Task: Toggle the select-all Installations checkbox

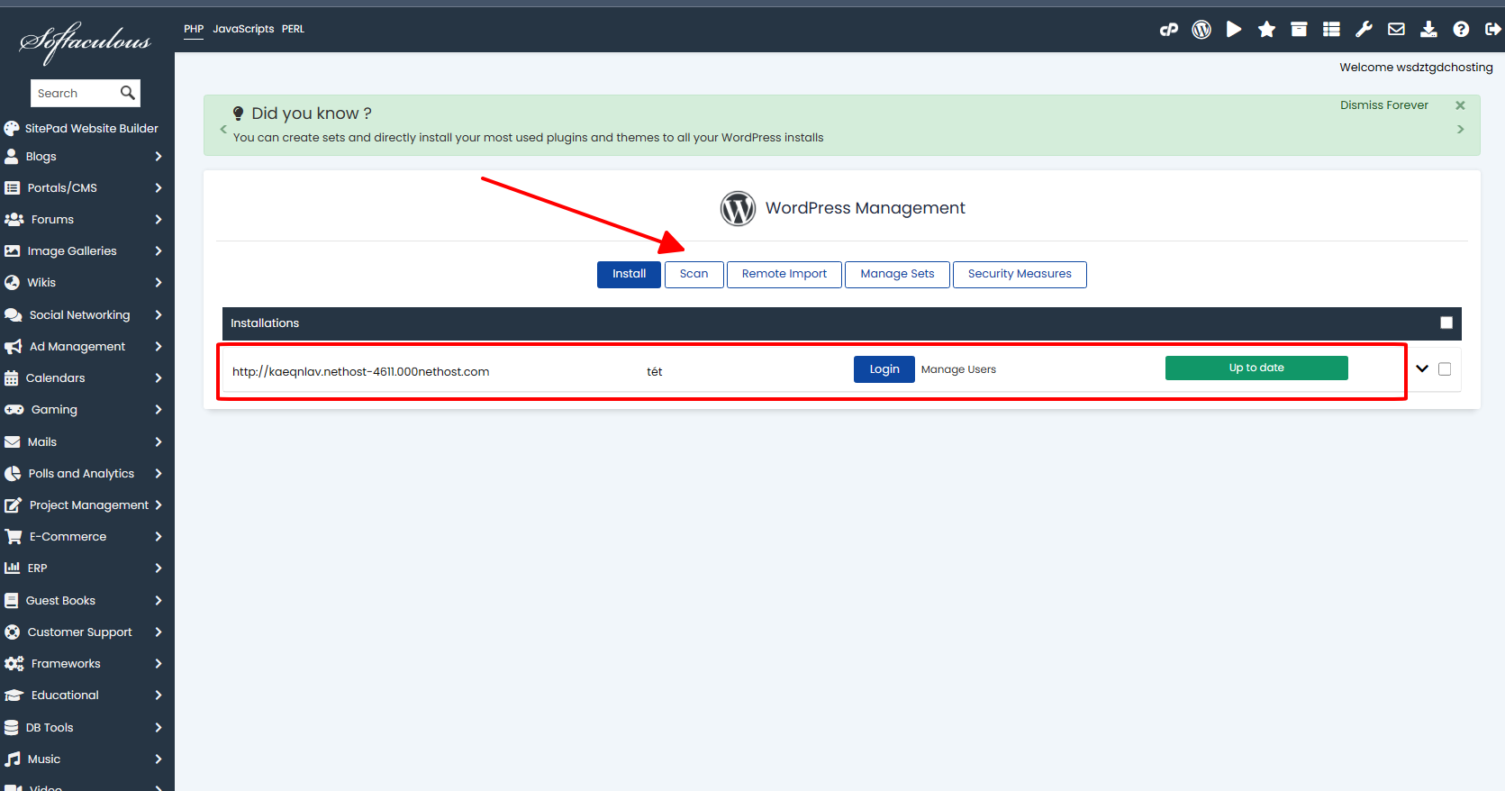Action: click(x=1446, y=323)
